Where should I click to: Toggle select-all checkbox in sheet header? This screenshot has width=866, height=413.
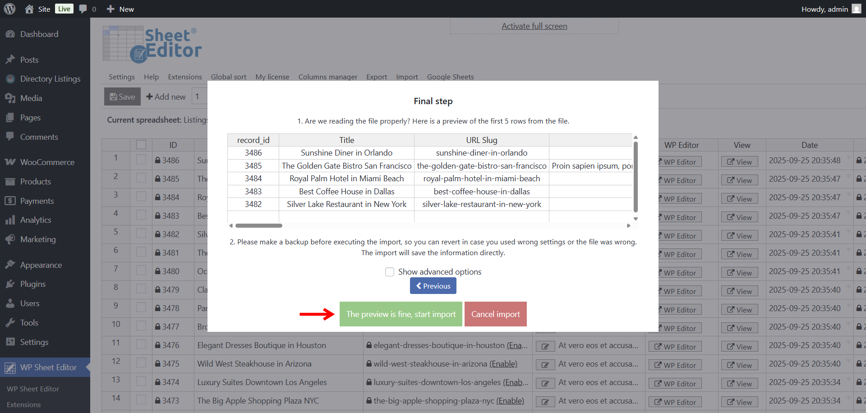(x=141, y=145)
